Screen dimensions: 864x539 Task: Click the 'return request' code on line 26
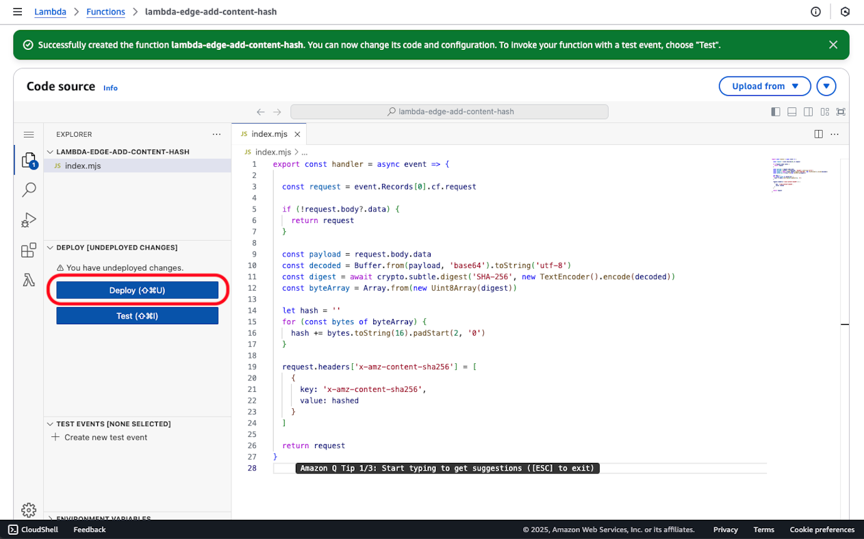click(x=314, y=445)
